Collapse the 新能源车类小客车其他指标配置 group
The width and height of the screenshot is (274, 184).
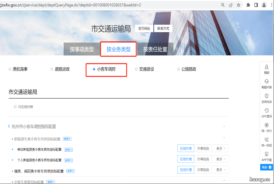224,138
